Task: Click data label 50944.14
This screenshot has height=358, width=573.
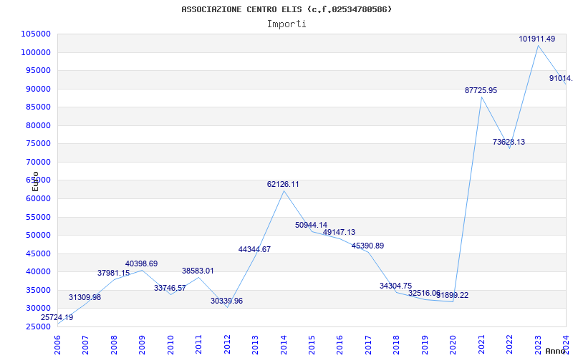Action: (x=312, y=225)
